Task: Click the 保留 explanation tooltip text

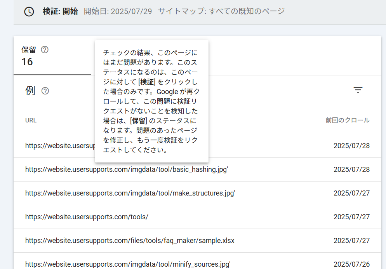Action: click(x=151, y=101)
